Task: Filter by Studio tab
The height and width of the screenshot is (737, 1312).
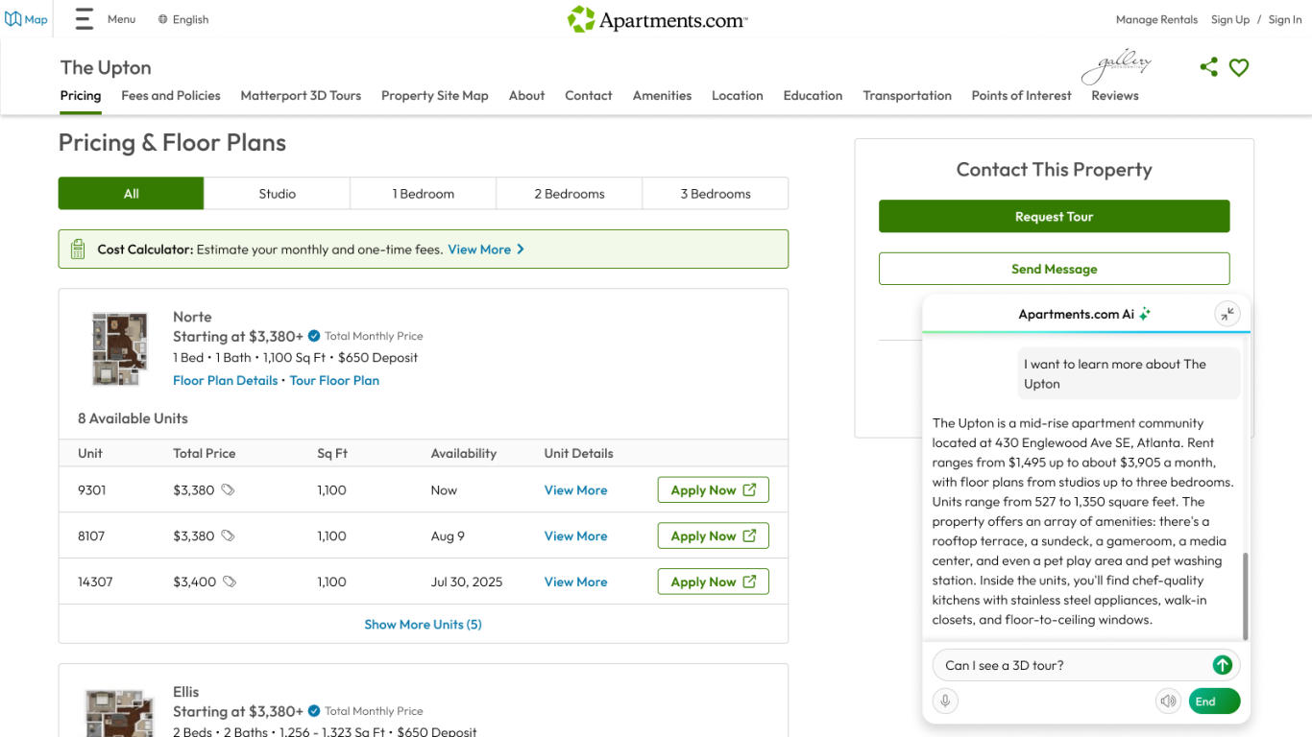Action: (278, 193)
